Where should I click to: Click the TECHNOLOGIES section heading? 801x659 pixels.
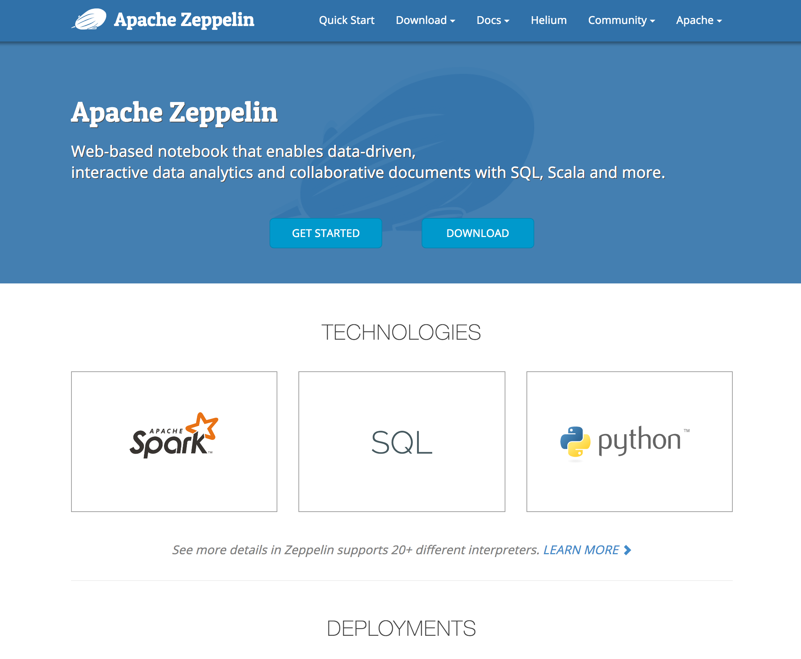coord(401,332)
